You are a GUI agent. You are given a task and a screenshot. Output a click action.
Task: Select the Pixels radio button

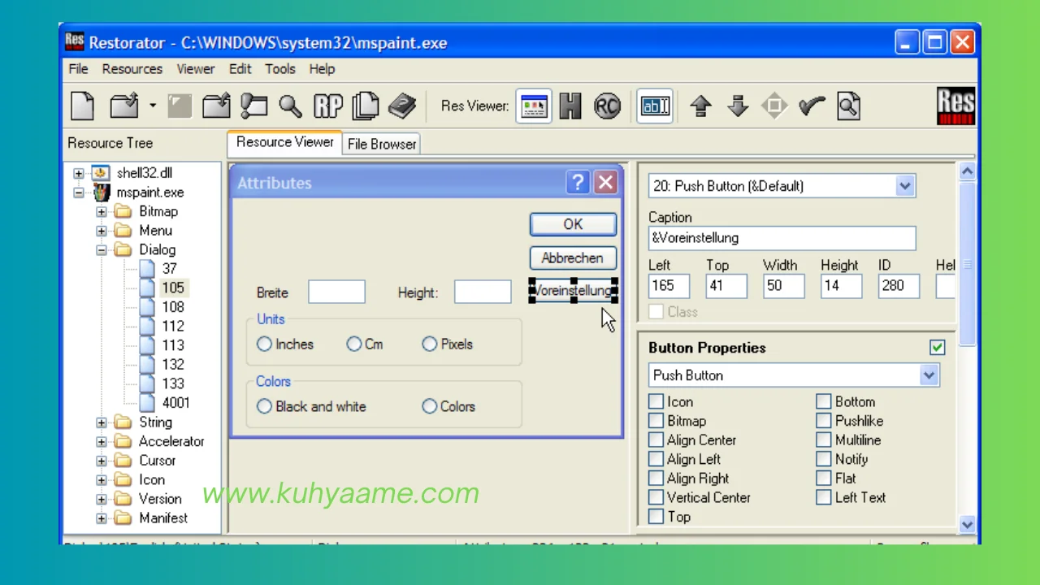(429, 344)
